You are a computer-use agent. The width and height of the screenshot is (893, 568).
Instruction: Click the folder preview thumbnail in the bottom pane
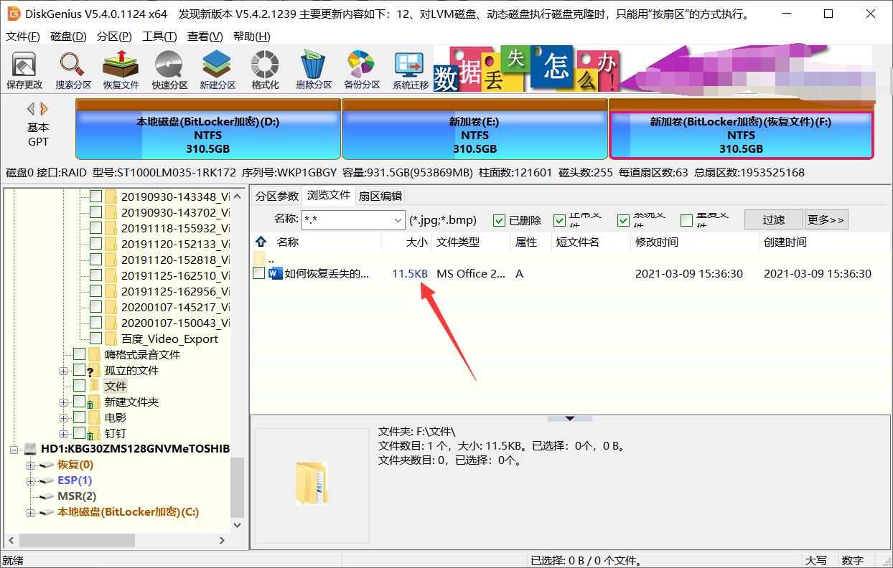point(312,484)
